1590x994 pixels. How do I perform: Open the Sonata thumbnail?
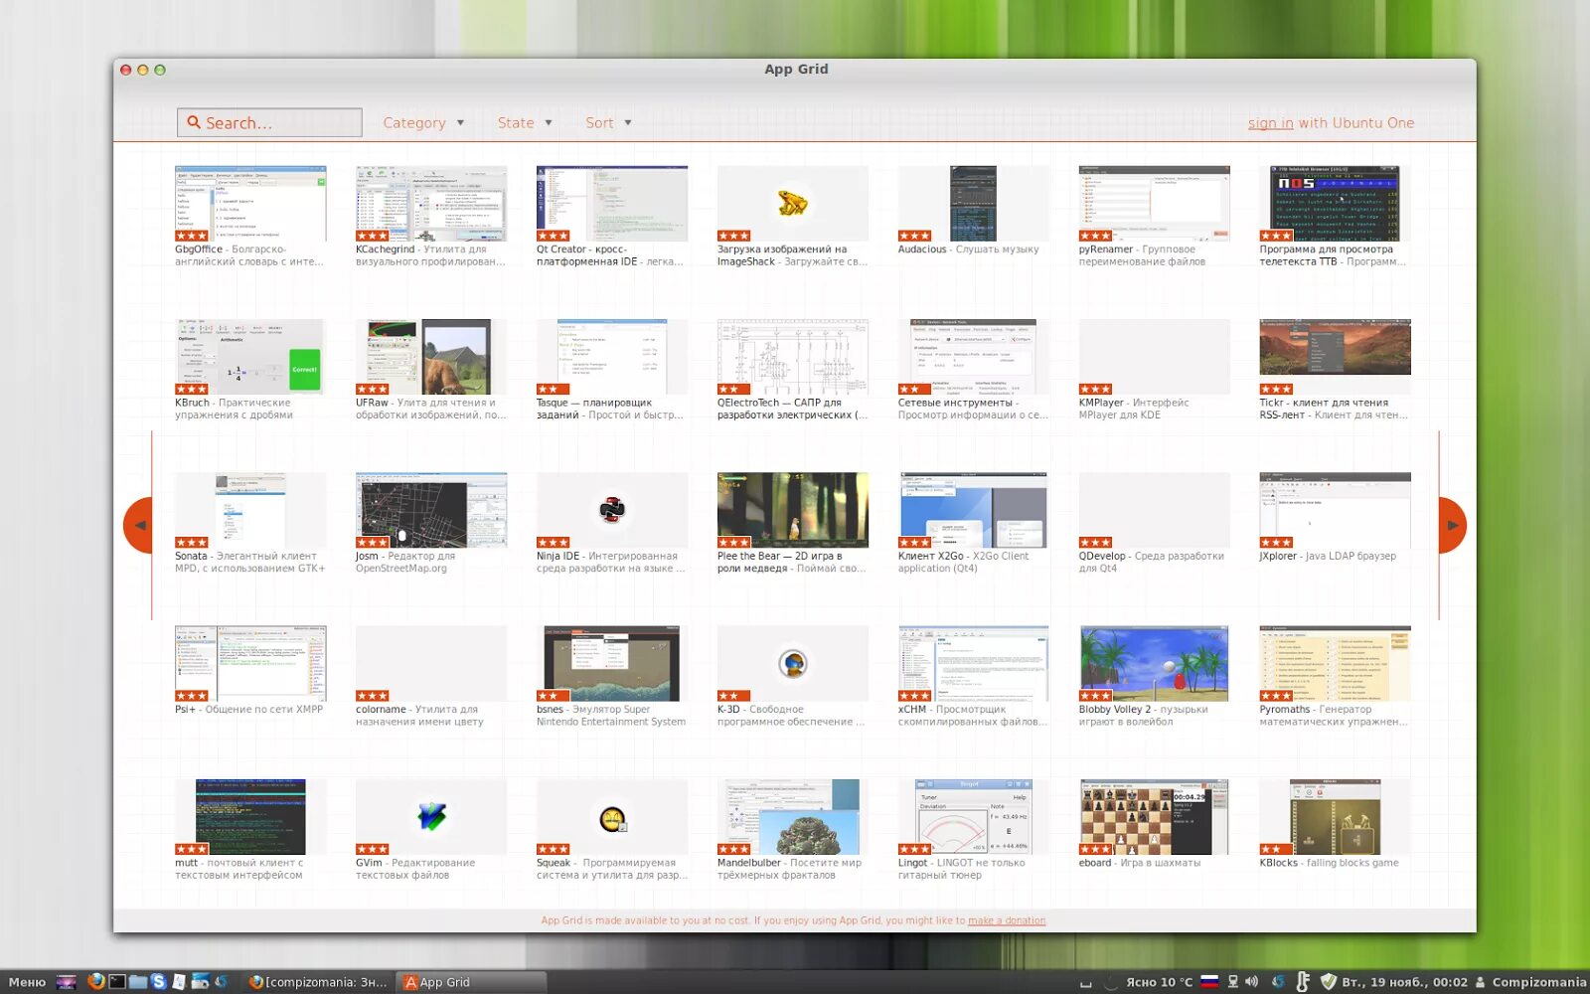250,510
